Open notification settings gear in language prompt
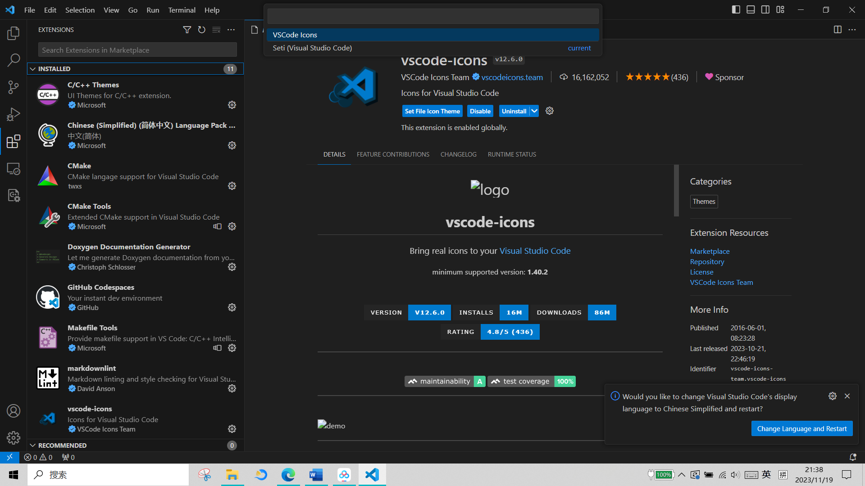Screen dimensions: 865x486 [833, 396]
